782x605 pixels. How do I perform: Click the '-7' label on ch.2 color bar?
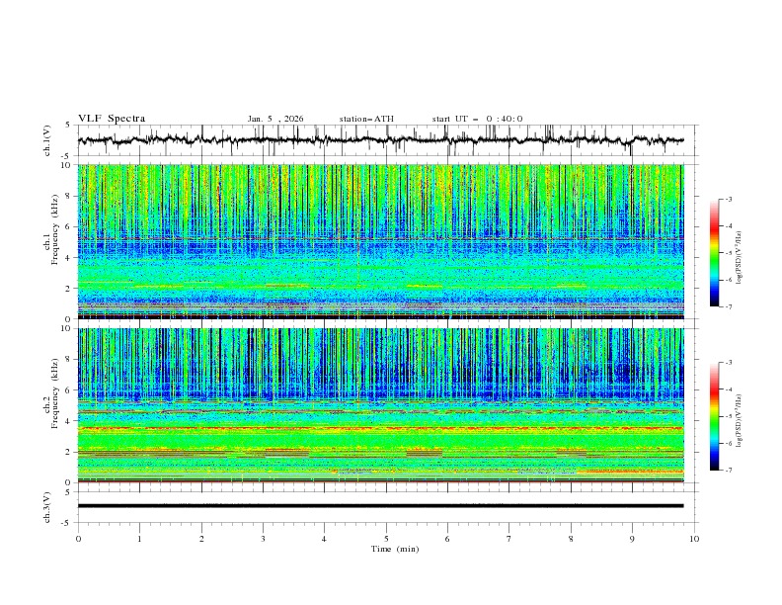[729, 471]
